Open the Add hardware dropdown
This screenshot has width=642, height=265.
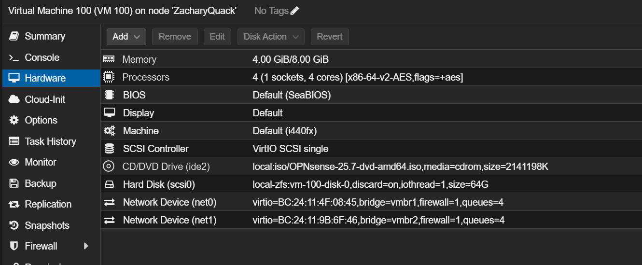click(x=126, y=37)
